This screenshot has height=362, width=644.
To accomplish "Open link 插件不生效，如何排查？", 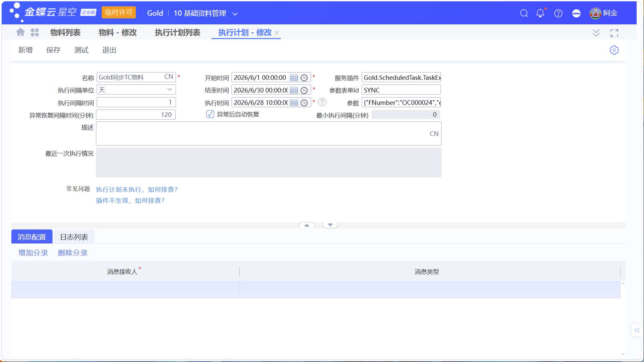I will pos(130,200).
